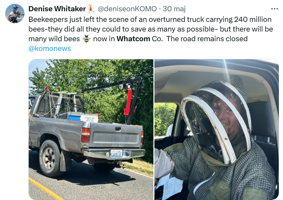
Task: Click the tweet text about overturned truck
Action: pyautogui.click(x=151, y=29)
